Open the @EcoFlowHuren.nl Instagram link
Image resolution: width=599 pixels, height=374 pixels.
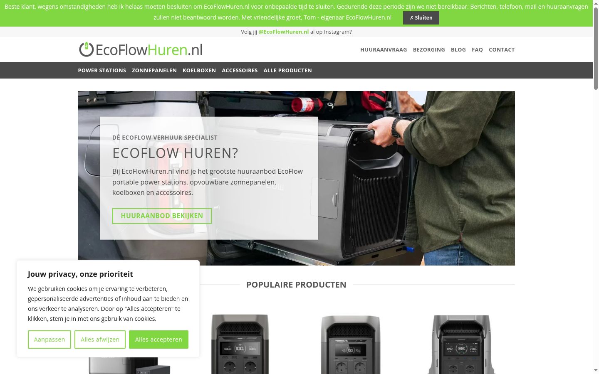[284, 32]
